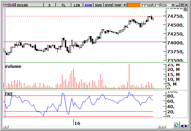Click the 74750 price label
The height and width of the screenshot is (131, 191).
[x=175, y=16]
